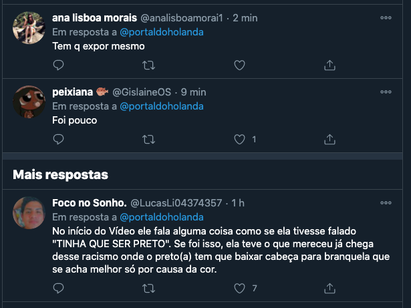This screenshot has width=411, height=308.
Task: Like peixiana's tweet with 1 like
Action: click(239, 140)
